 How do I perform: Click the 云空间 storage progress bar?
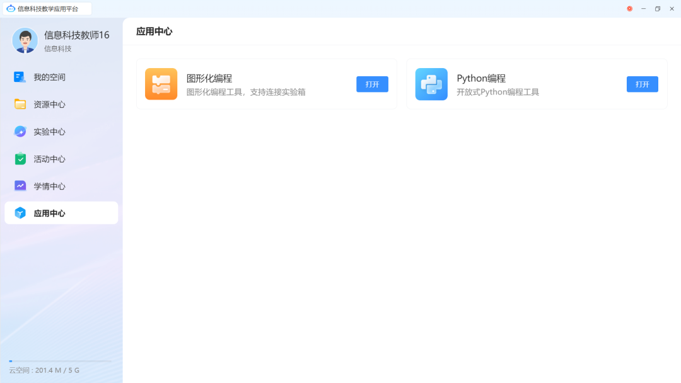[60, 360]
